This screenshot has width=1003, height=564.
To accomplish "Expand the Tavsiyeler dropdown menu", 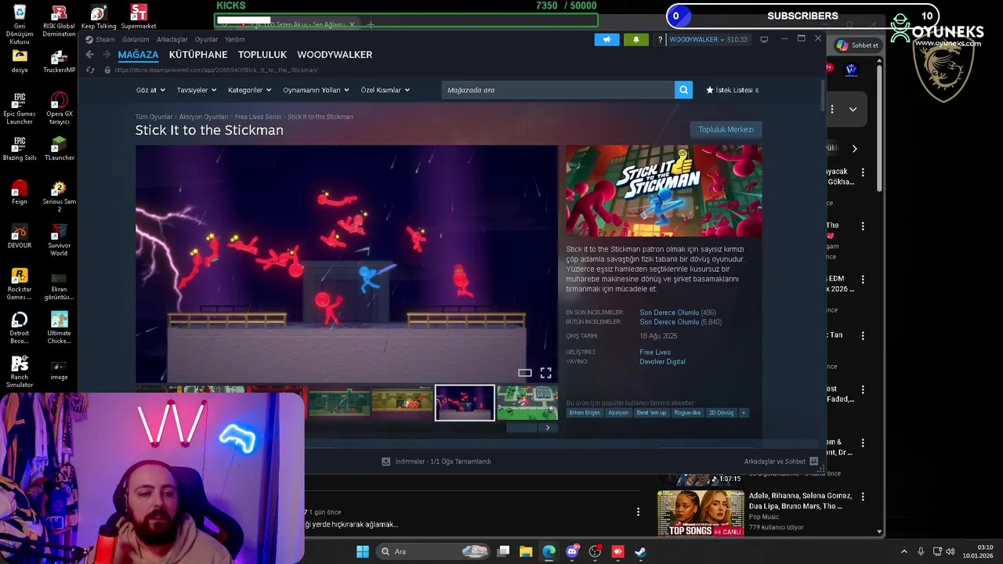I will coord(197,90).
